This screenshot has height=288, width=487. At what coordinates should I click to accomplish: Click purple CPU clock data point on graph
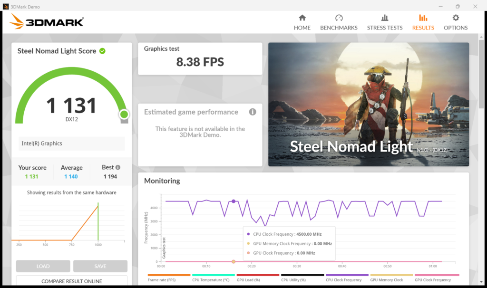point(234,201)
